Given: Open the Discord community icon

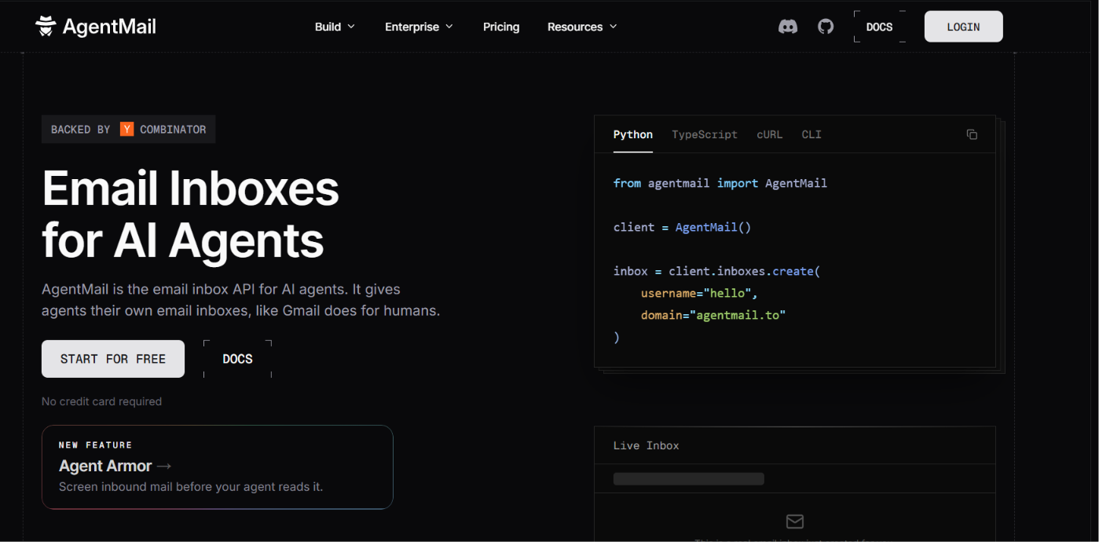Looking at the screenshot, I should point(788,27).
